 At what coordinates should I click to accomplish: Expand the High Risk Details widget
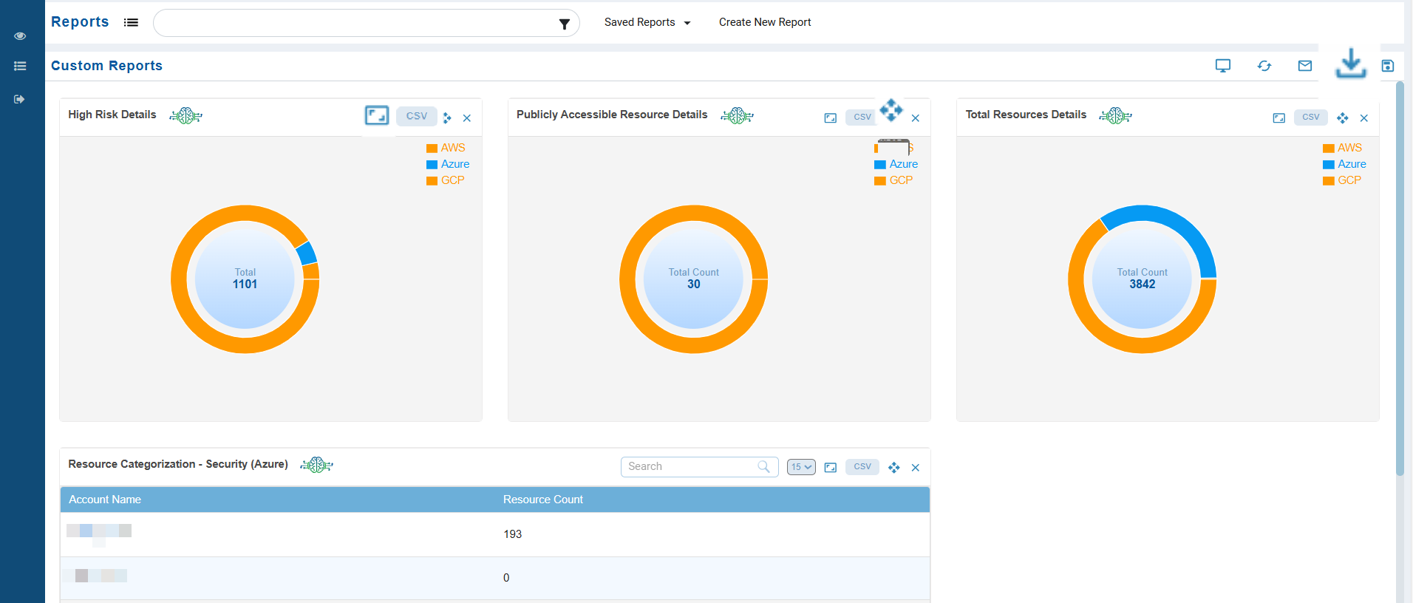pos(377,115)
